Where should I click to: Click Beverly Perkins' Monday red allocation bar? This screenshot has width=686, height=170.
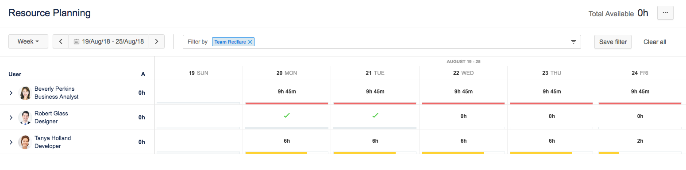point(287,103)
